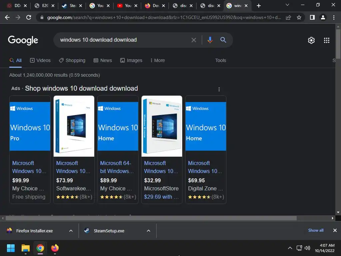
Task: Open the browser side panel
Action: coord(312,17)
